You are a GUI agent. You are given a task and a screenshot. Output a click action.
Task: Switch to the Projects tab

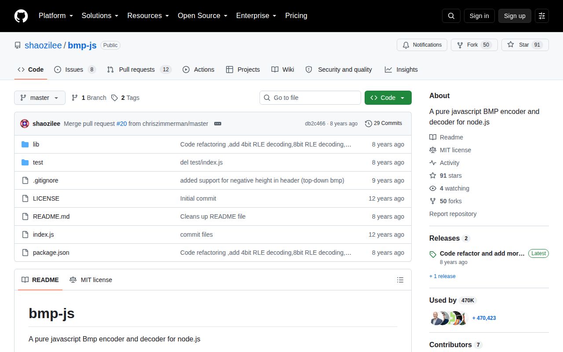pos(243,70)
